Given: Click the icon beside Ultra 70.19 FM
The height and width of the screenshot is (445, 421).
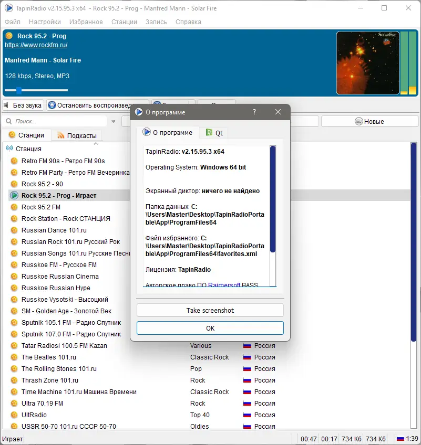Looking at the screenshot, I should pyautogui.click(x=14, y=403).
